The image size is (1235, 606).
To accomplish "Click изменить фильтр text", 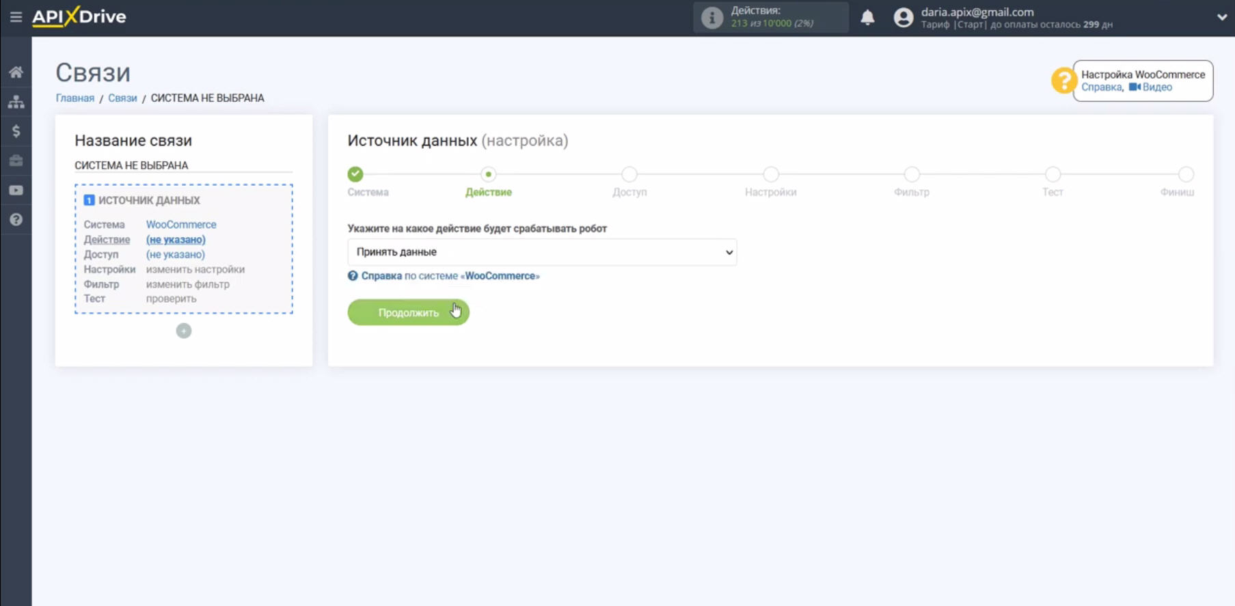I will [188, 284].
